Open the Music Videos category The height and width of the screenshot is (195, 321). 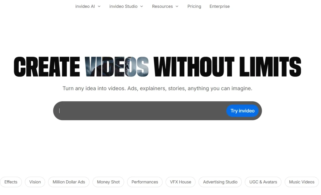tap(301, 182)
